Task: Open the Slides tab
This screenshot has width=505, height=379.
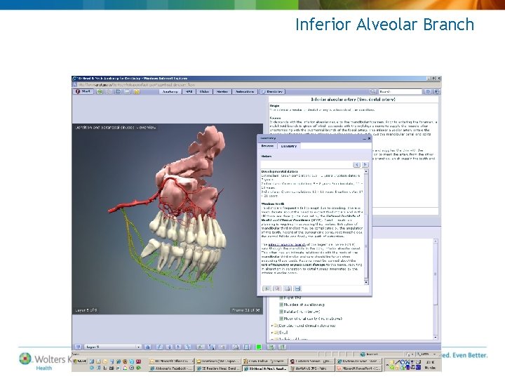Action: (204, 92)
